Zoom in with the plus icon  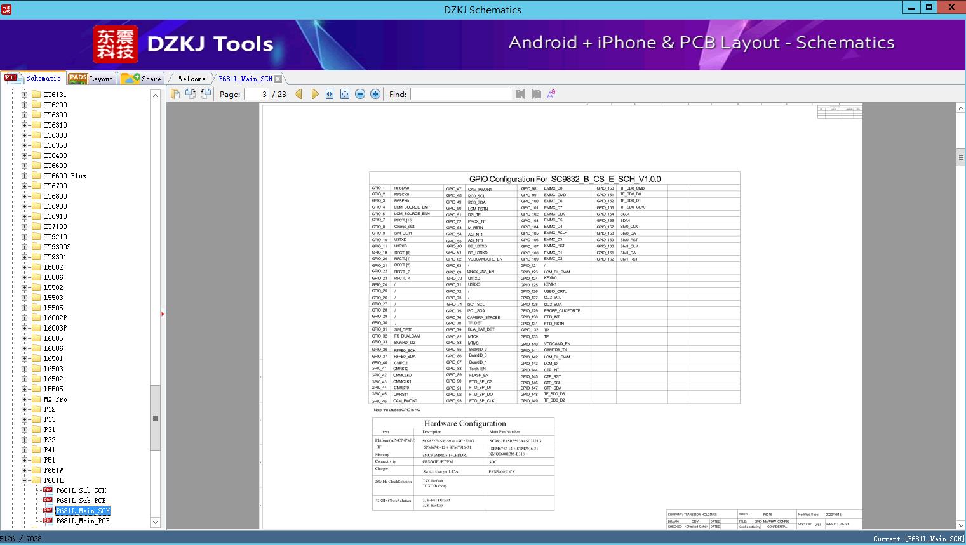click(375, 94)
